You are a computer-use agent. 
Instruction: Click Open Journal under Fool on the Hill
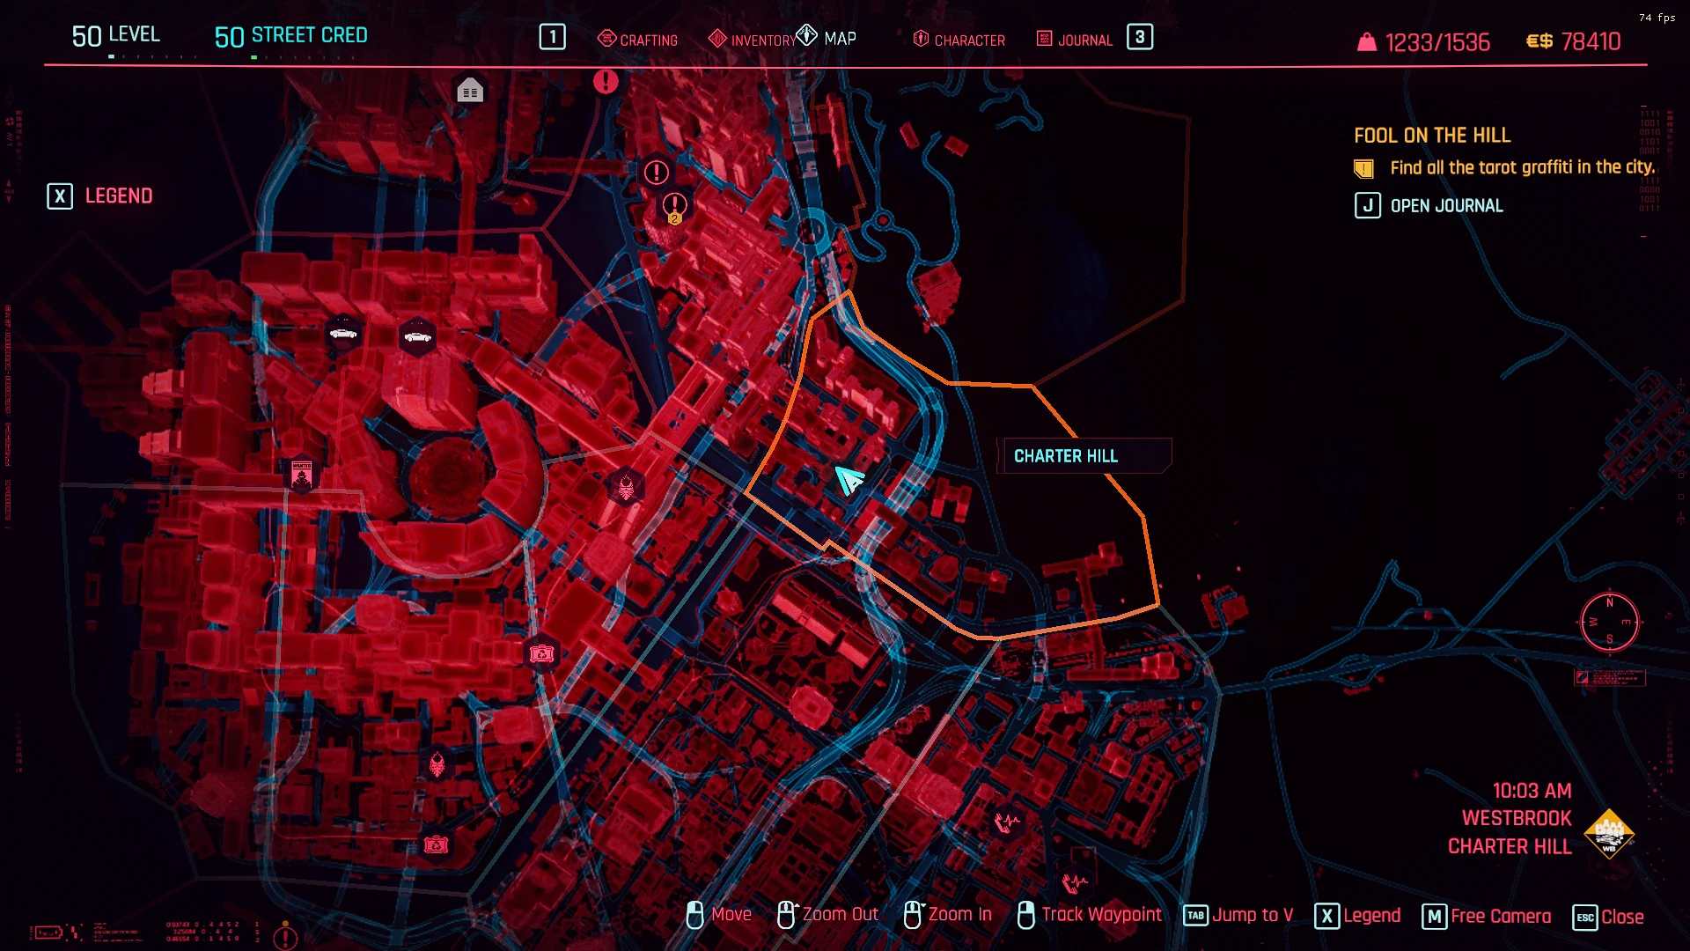tap(1429, 205)
